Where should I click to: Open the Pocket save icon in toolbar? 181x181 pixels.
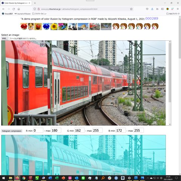point(147,9)
